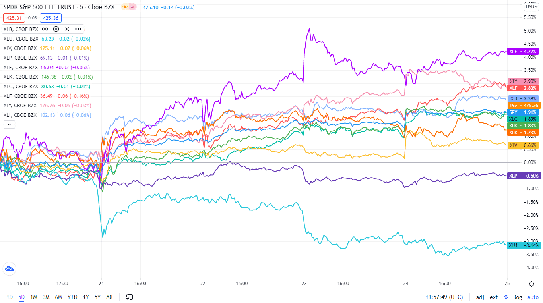Select the All time range

(x=110, y=297)
